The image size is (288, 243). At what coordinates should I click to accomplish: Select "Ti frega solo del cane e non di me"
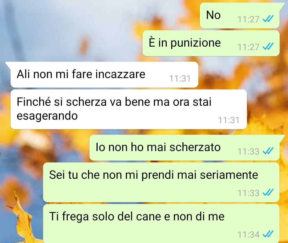tap(161, 224)
